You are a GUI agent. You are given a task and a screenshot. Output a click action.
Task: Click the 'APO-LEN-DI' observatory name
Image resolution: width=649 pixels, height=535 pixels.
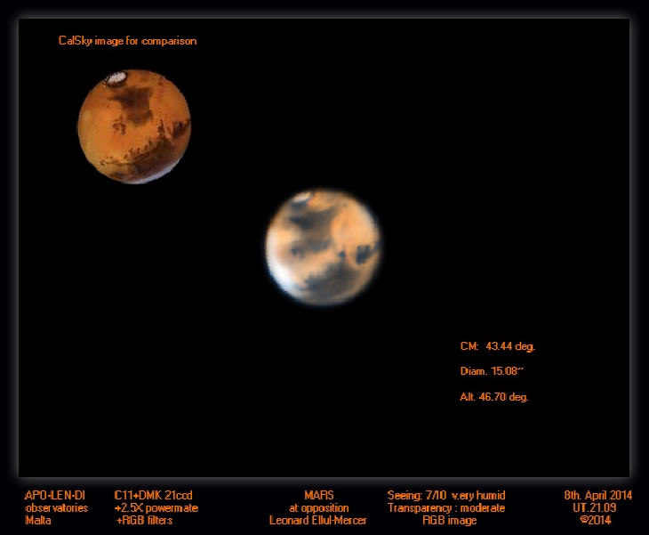[55, 495]
